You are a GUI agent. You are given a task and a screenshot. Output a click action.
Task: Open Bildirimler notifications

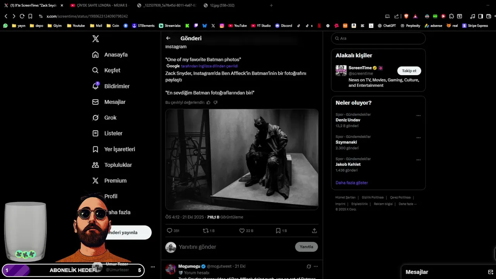[x=111, y=86]
